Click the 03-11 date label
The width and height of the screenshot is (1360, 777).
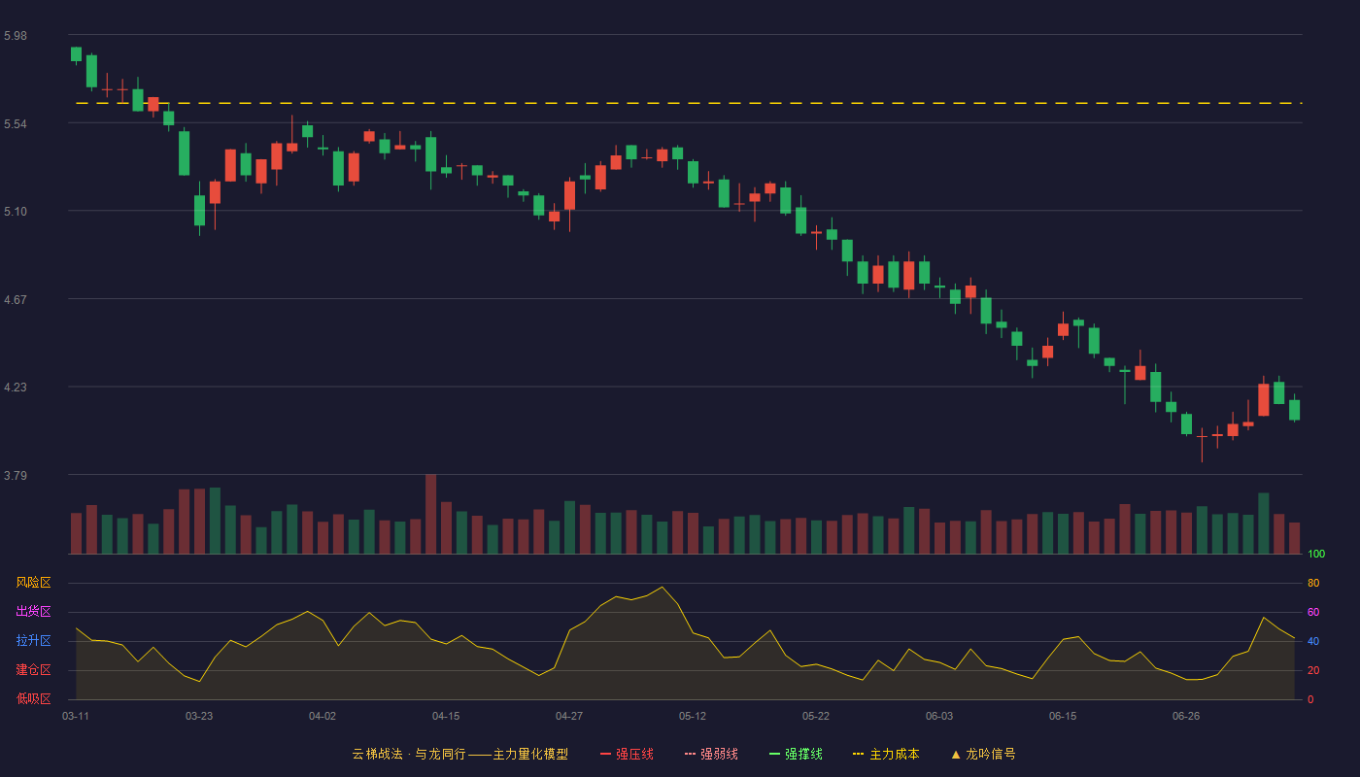coord(76,716)
